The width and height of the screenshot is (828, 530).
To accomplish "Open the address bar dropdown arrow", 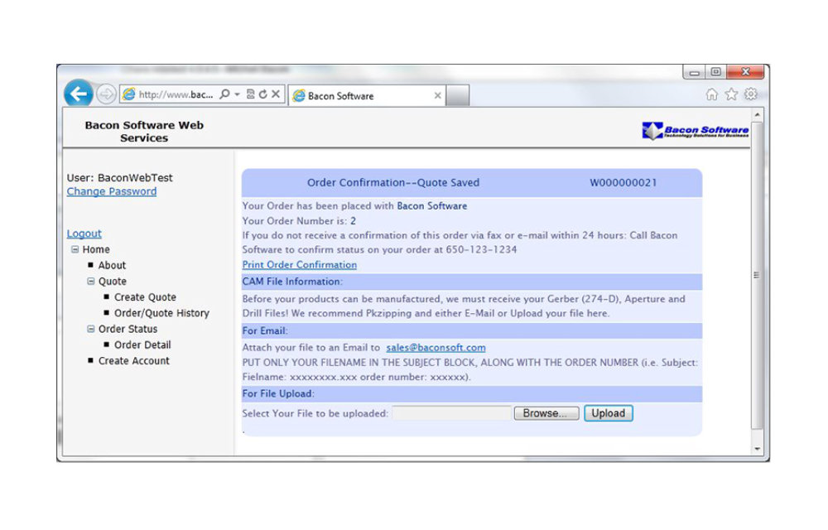I will click(x=237, y=94).
